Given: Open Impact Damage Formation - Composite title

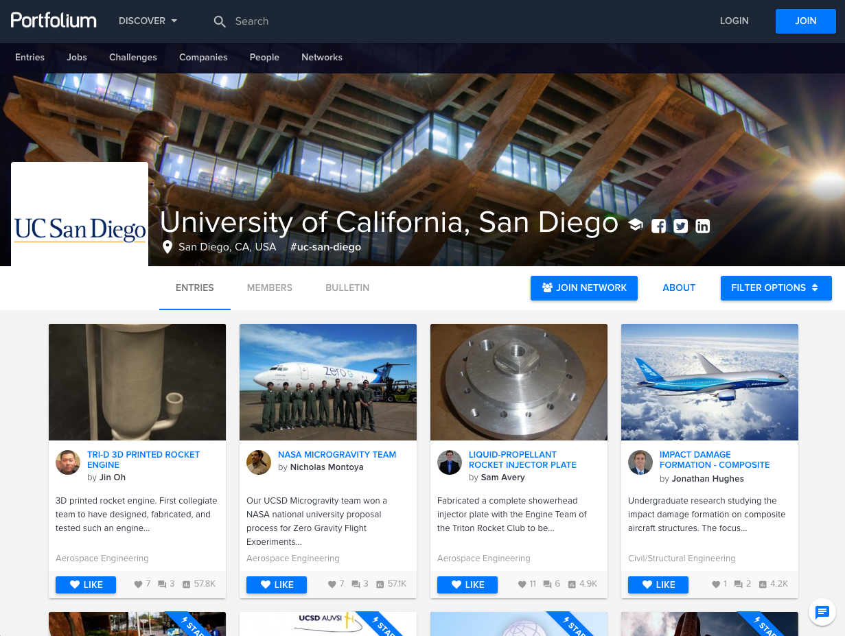Looking at the screenshot, I should (x=715, y=460).
